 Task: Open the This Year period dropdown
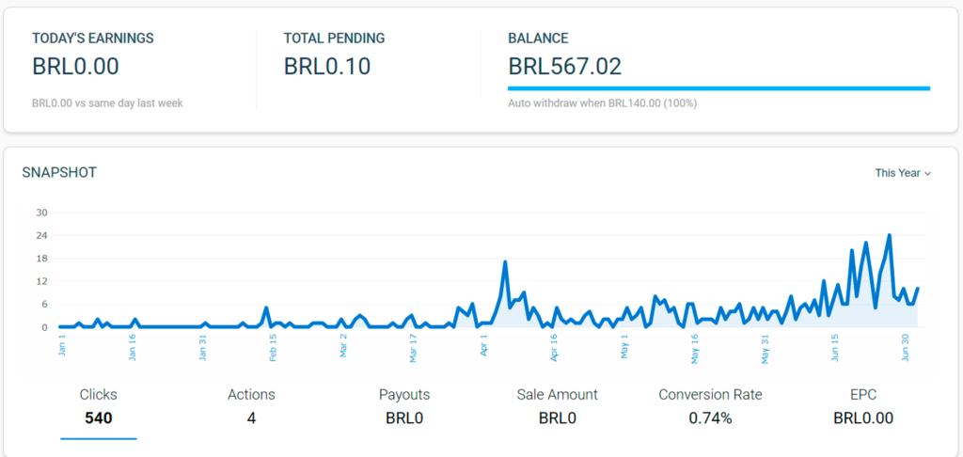(903, 173)
